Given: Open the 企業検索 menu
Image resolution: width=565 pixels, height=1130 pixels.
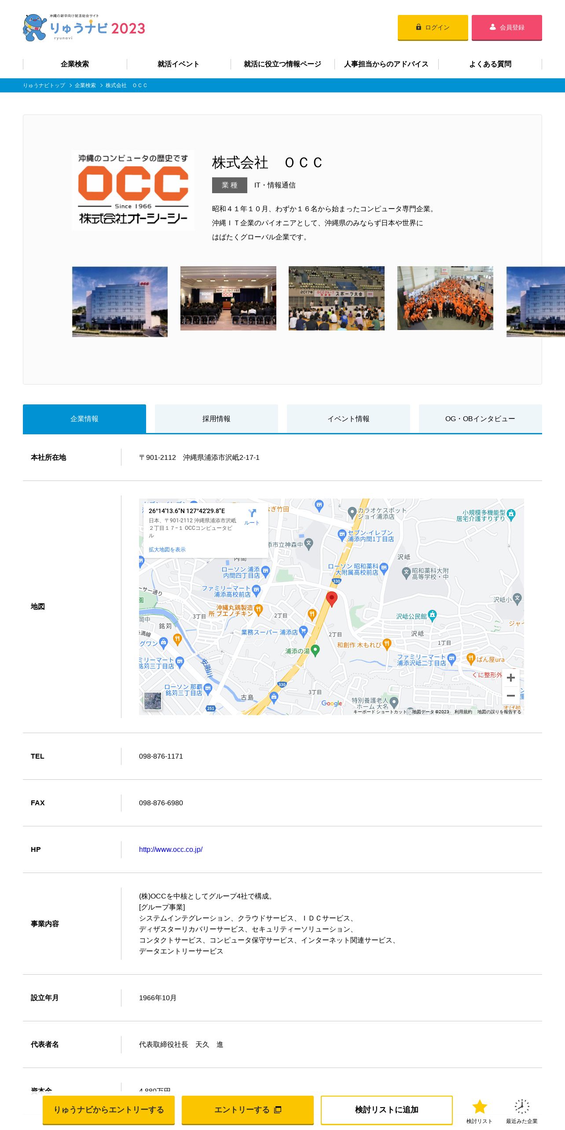Looking at the screenshot, I should point(75,64).
